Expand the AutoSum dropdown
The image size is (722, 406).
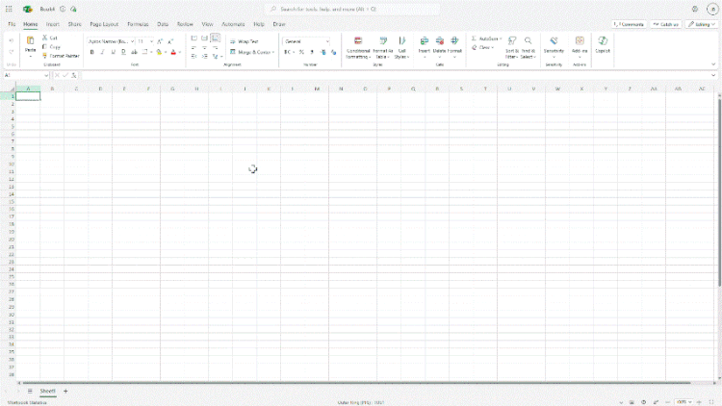click(501, 38)
